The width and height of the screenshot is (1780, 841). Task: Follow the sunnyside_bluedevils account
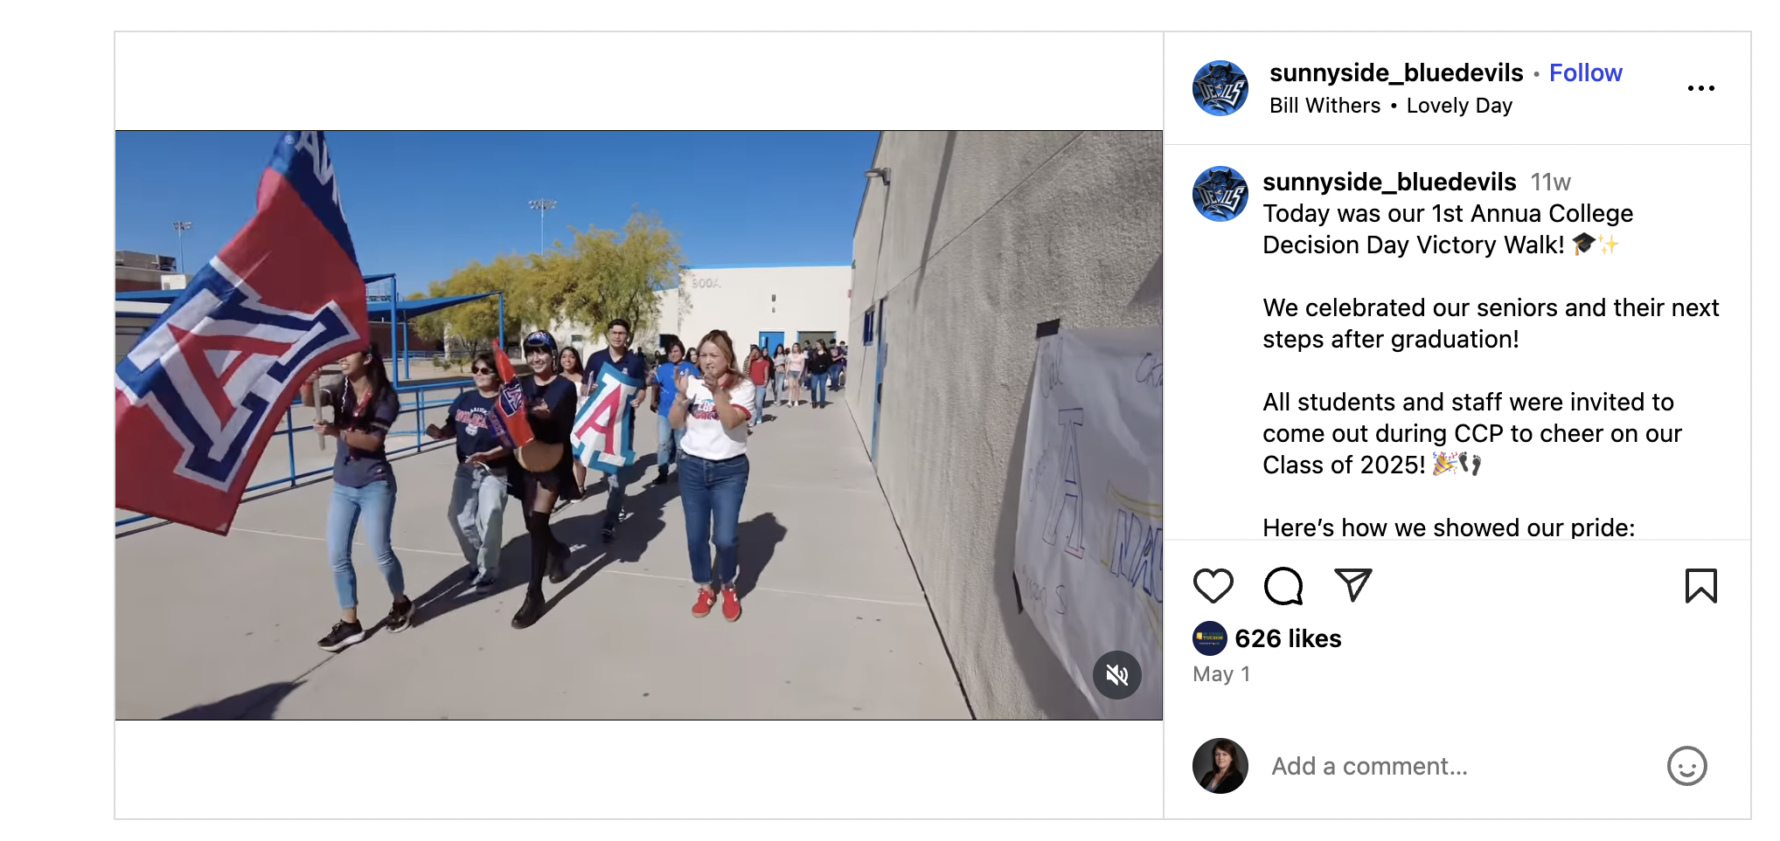(x=1586, y=72)
